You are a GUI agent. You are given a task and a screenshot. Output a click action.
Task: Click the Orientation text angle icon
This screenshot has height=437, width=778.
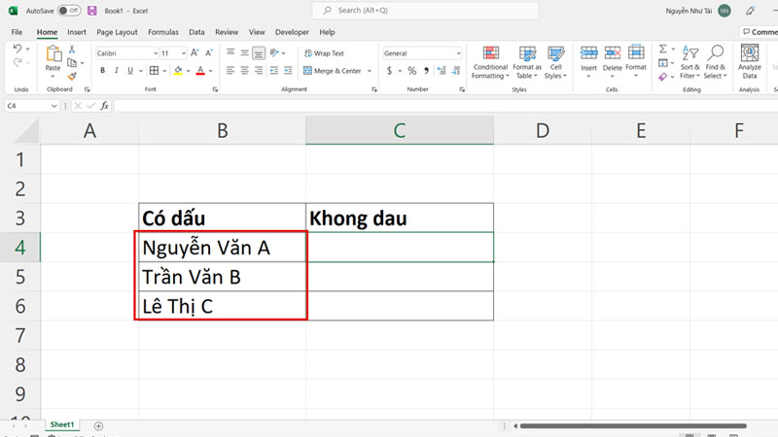pos(274,52)
